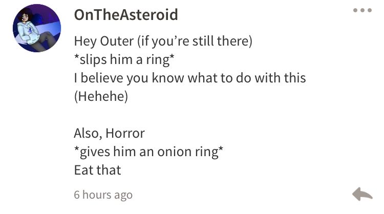Click the "6 hours ago" timestamp

click(103, 195)
